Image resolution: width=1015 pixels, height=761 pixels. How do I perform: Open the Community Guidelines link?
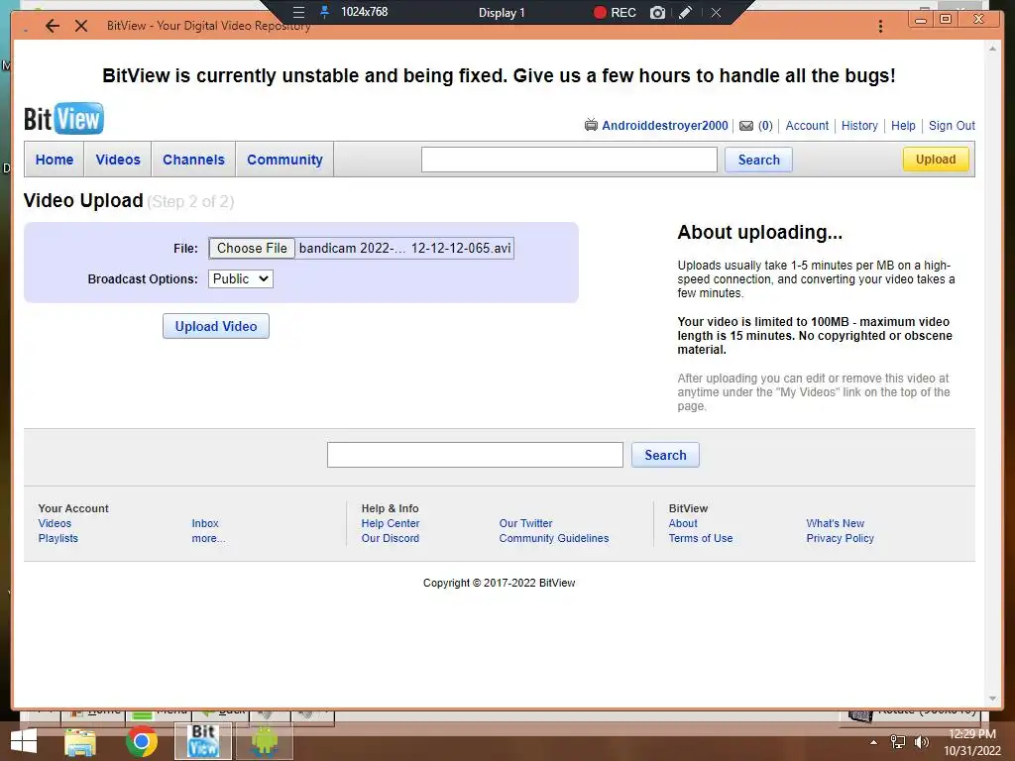(553, 538)
